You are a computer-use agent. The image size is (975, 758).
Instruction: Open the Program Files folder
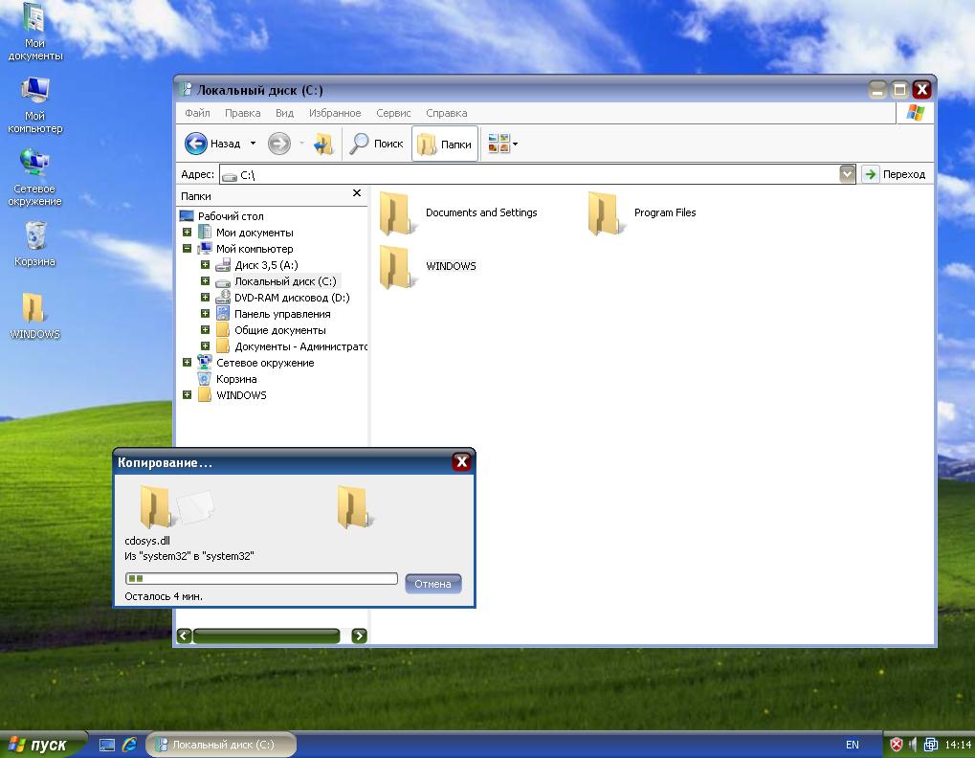click(603, 213)
